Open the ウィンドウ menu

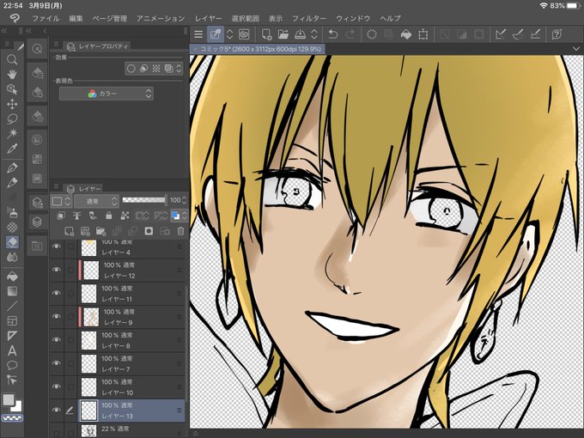coord(353,18)
